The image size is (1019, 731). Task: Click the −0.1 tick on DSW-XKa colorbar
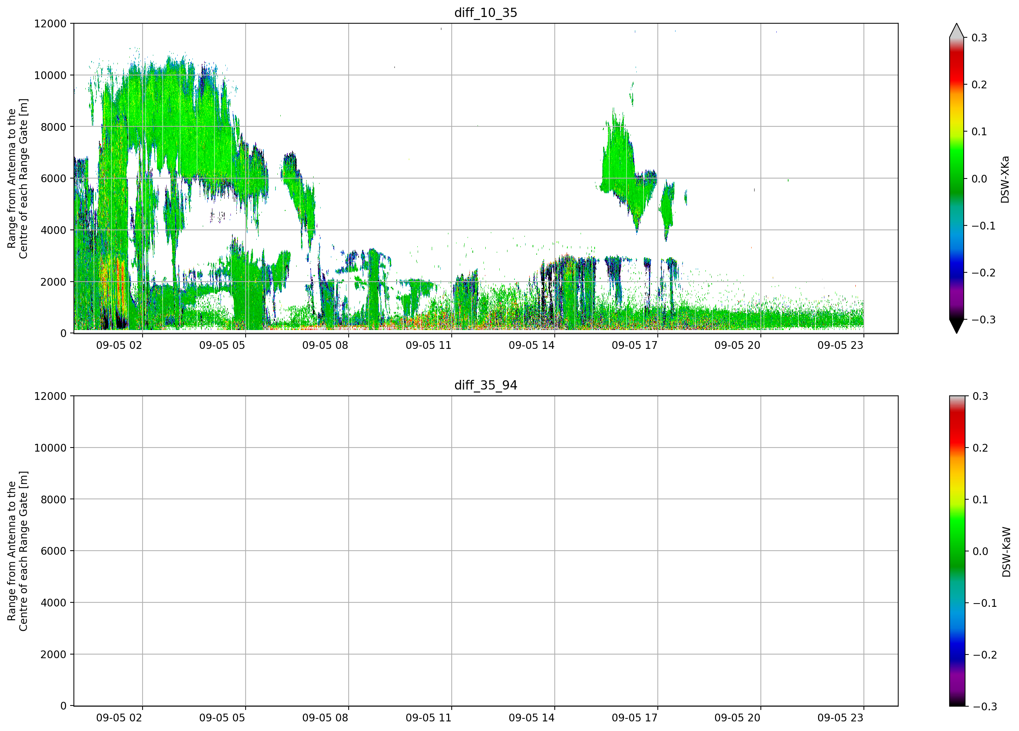984,226
